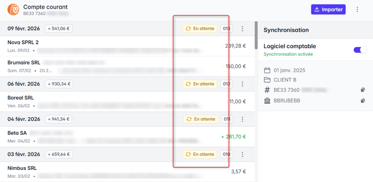Click the folder icon beside CLIENT B
The width and height of the screenshot is (373, 182).
(x=267, y=80)
